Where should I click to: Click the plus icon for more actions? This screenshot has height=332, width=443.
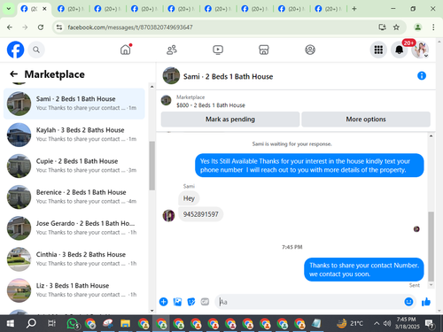pyautogui.click(x=164, y=302)
